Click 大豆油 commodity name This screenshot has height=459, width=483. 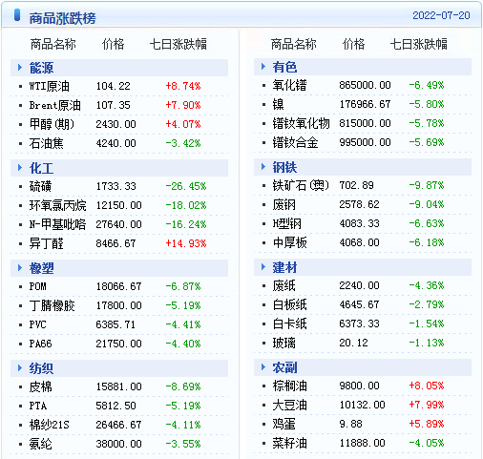(289, 405)
